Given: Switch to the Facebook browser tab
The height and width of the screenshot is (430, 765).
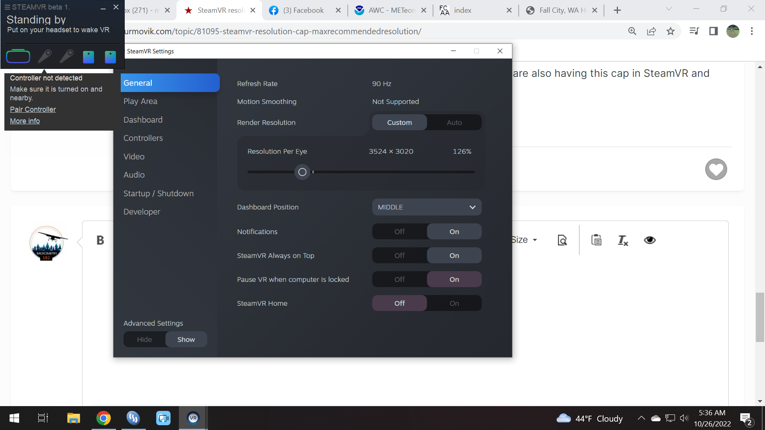Looking at the screenshot, I should tap(304, 10).
